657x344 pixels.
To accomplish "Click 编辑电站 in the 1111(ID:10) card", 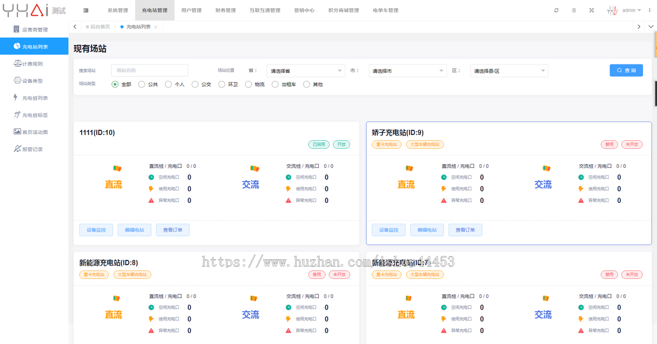I will 134,230.
